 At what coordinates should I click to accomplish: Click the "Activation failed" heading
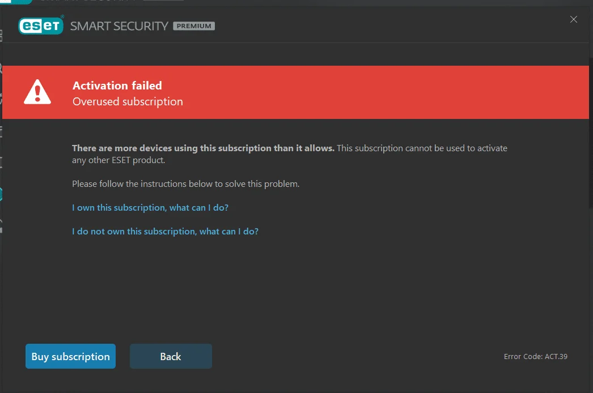[117, 86]
